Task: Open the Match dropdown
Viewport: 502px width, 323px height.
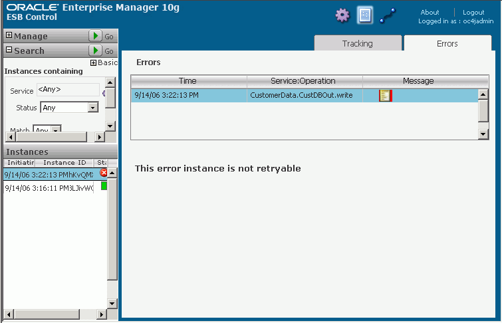Action: [56, 130]
